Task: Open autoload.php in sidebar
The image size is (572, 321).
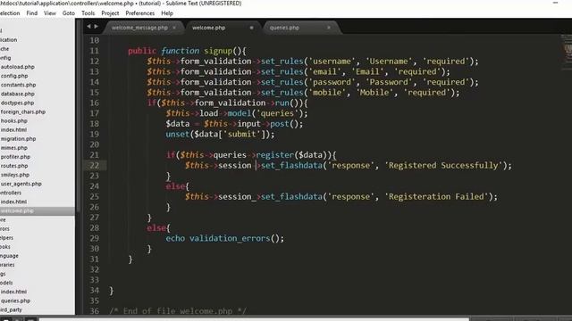Action: coord(18,67)
